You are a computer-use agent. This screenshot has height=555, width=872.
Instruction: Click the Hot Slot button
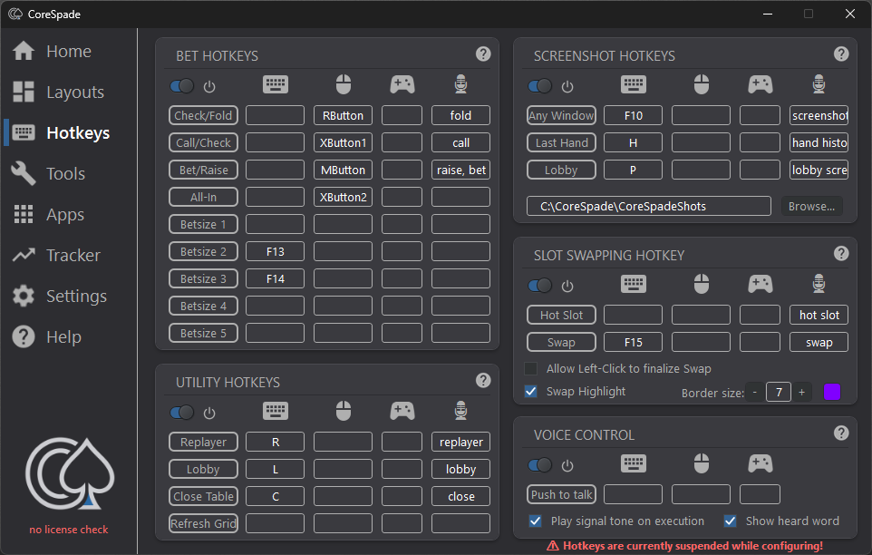pos(561,315)
